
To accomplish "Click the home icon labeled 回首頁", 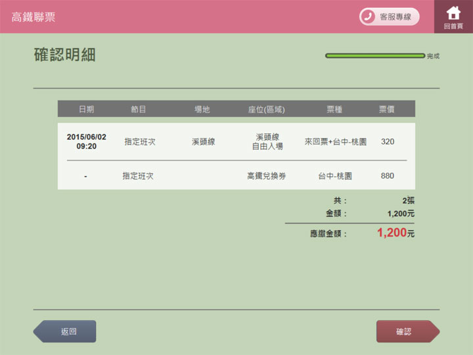I will 453,16.
